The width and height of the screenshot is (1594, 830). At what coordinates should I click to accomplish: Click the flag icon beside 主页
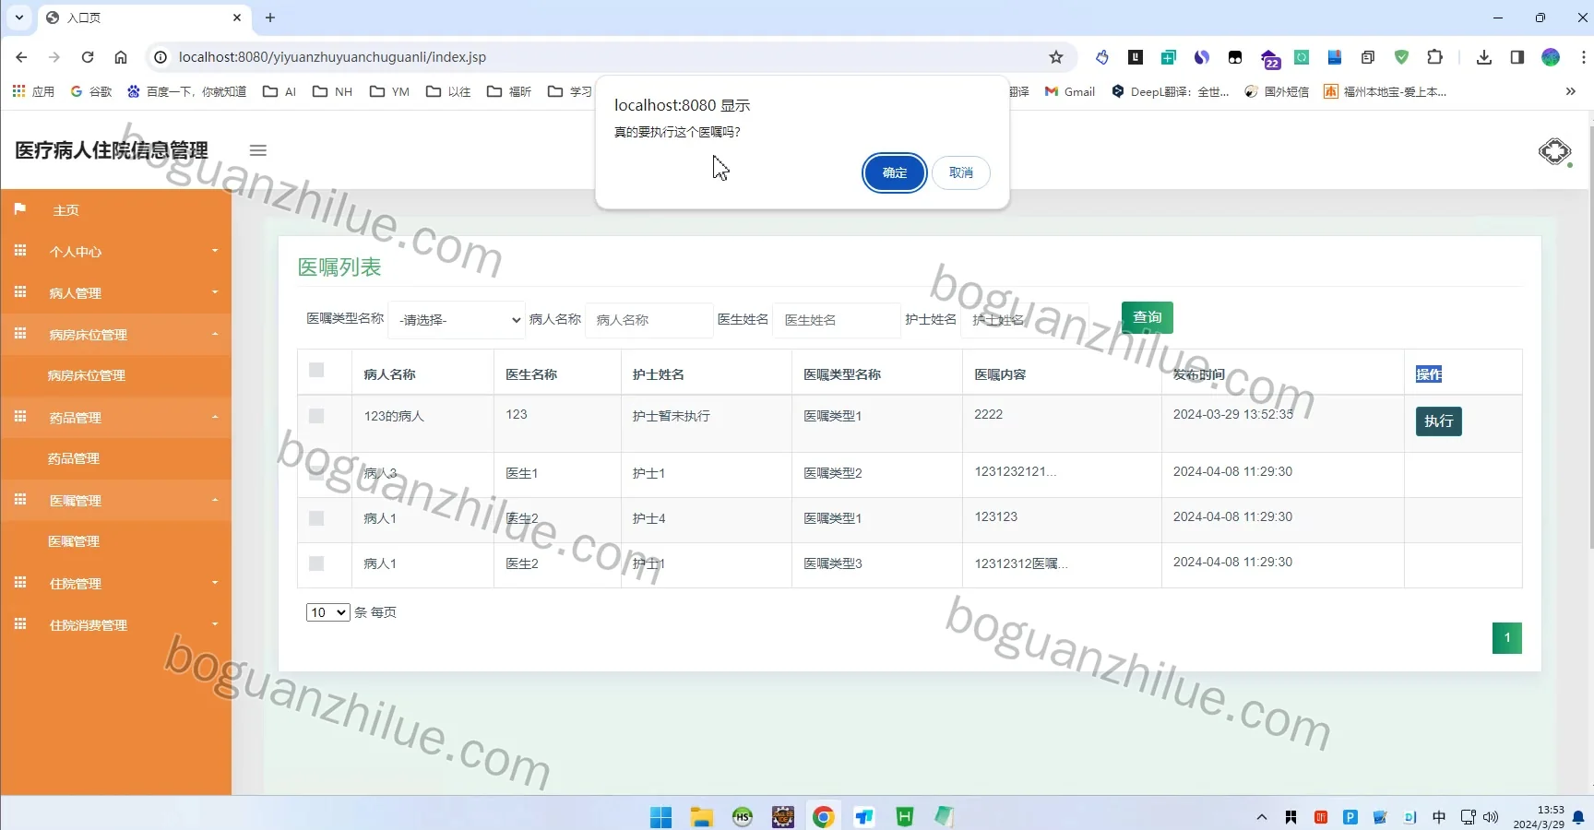pyautogui.click(x=20, y=209)
